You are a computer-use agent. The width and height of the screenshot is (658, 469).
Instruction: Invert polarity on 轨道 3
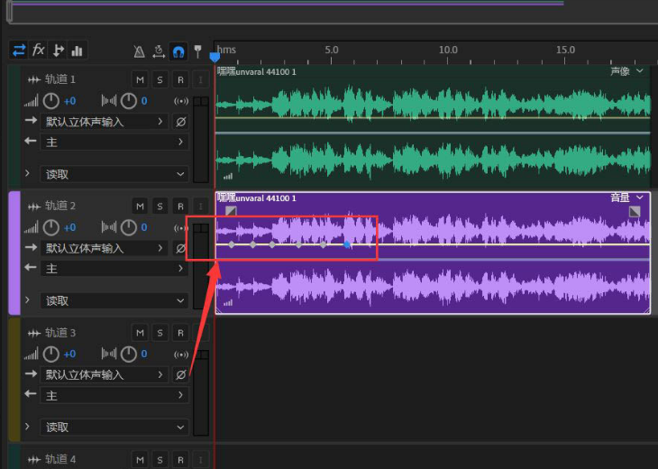click(181, 374)
